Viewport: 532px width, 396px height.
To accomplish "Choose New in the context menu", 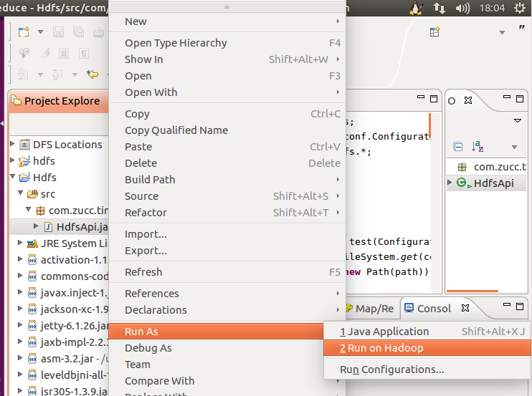I will click(x=227, y=21).
